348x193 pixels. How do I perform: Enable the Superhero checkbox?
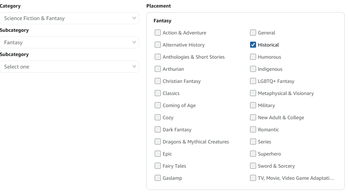pyautogui.click(x=253, y=154)
